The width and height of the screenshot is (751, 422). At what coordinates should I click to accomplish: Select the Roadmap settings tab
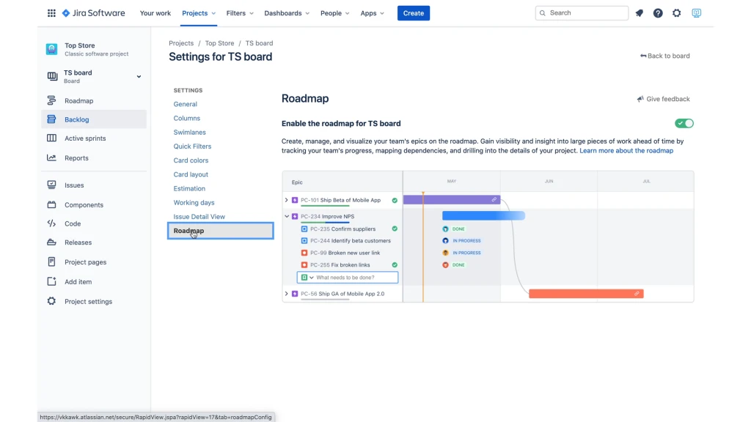(x=220, y=231)
